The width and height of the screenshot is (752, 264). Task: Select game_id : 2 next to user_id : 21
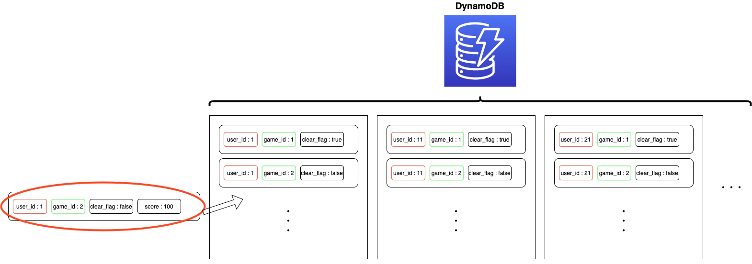coord(614,173)
